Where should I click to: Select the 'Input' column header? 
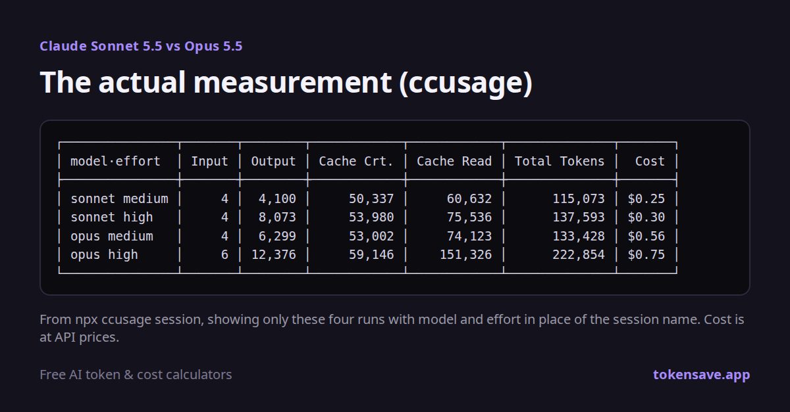[x=209, y=161]
